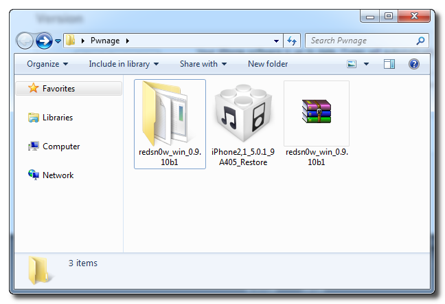445x304 pixels.
Task: Select Computer in navigation pane
Action: point(61,146)
